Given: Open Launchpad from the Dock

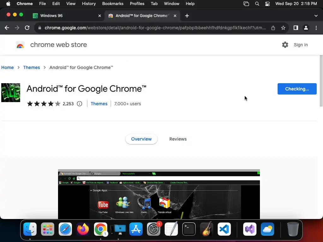Looking at the screenshot, I should [x=48, y=229].
